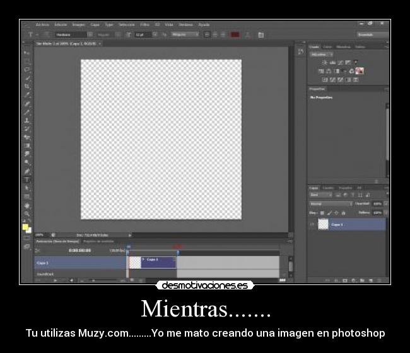Open the anti-aliasing method dropdown

pyautogui.click(x=185, y=35)
